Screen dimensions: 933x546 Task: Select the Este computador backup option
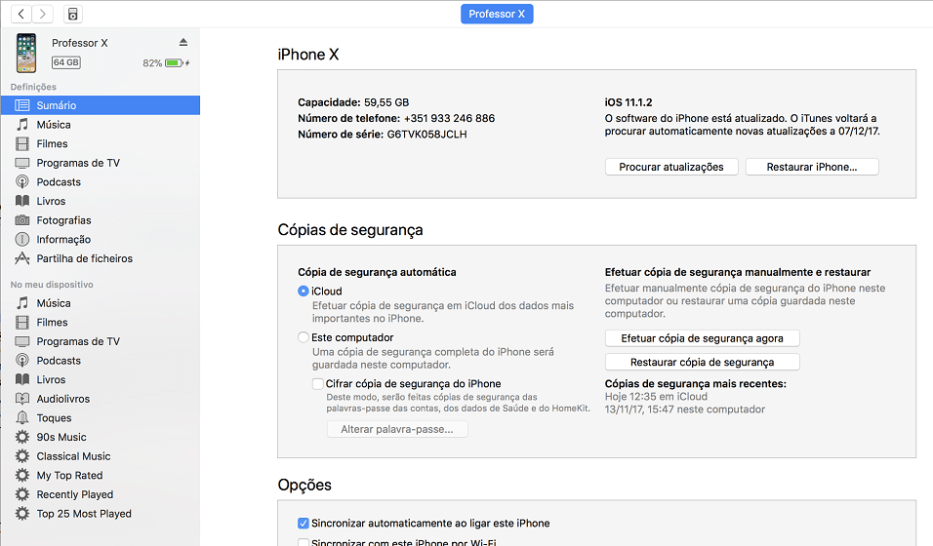(x=303, y=337)
